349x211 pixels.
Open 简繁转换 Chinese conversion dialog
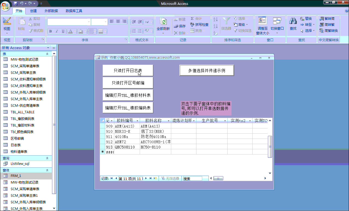329,31
